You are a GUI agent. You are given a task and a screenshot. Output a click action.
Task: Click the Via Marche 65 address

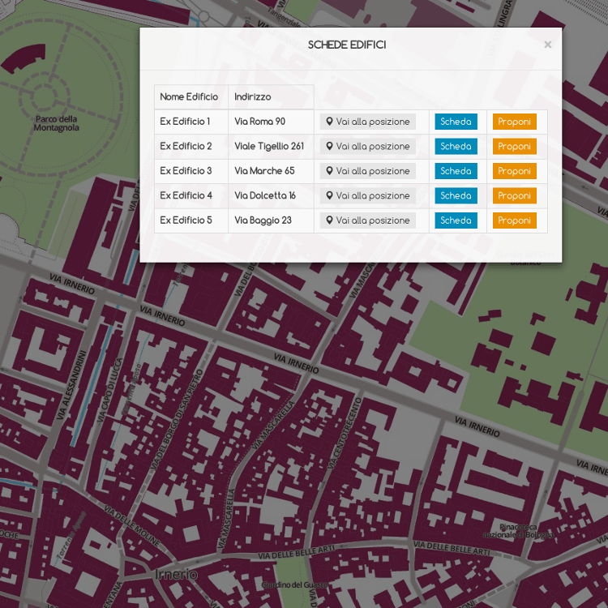264,171
